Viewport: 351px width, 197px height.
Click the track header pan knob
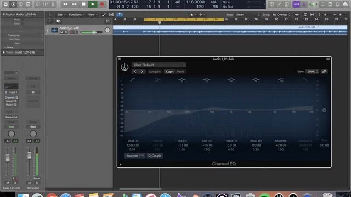point(107,30)
